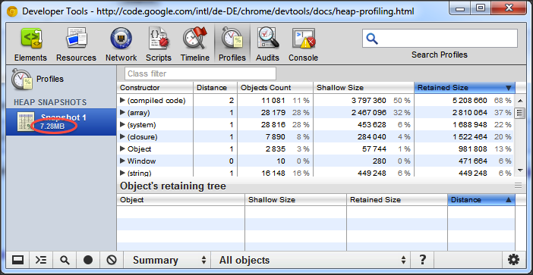Click Object's retaining tree heading
Viewport: 533px width, 275px height.
coord(173,186)
